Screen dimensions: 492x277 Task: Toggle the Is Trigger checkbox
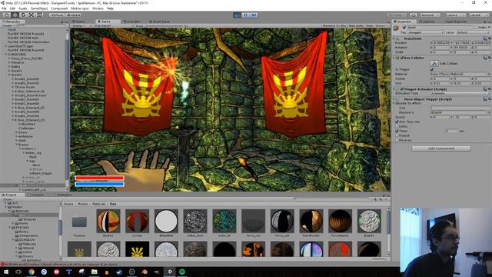[432, 69]
